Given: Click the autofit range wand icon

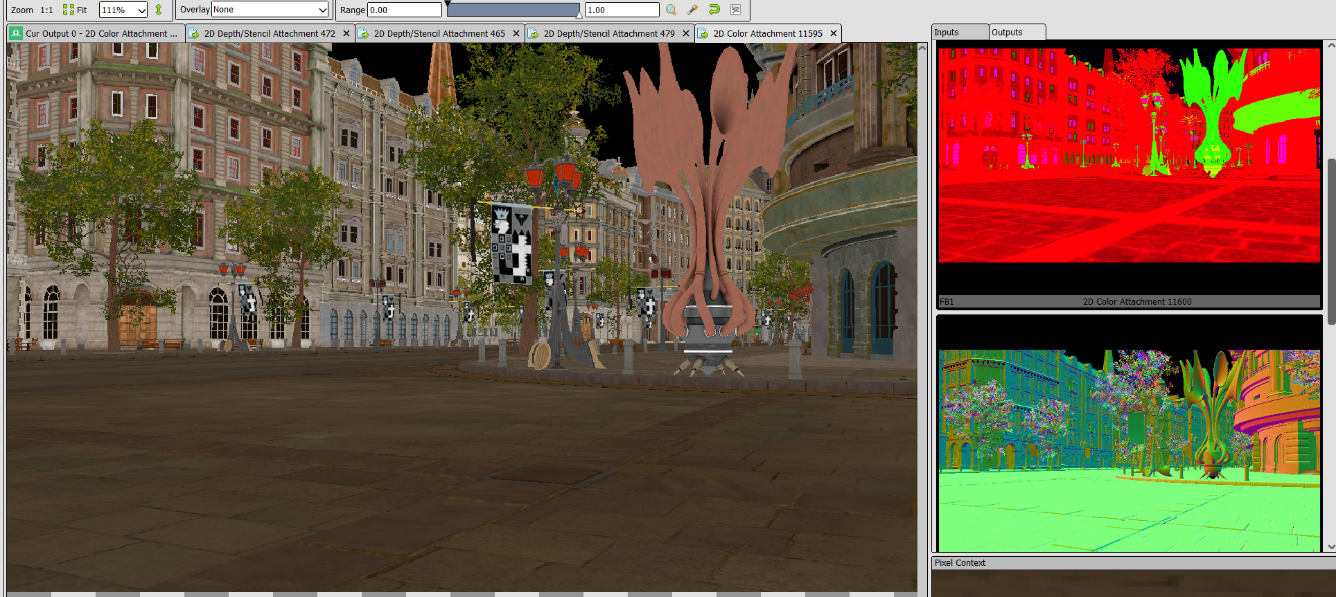Looking at the screenshot, I should coord(692,10).
